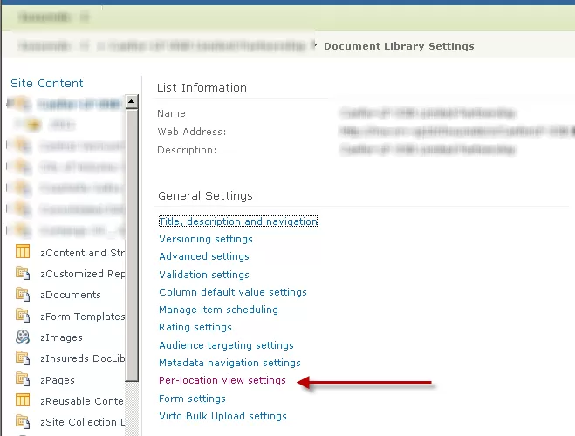The image size is (575, 436).
Task: Open Form settings link
Action: tap(192, 399)
